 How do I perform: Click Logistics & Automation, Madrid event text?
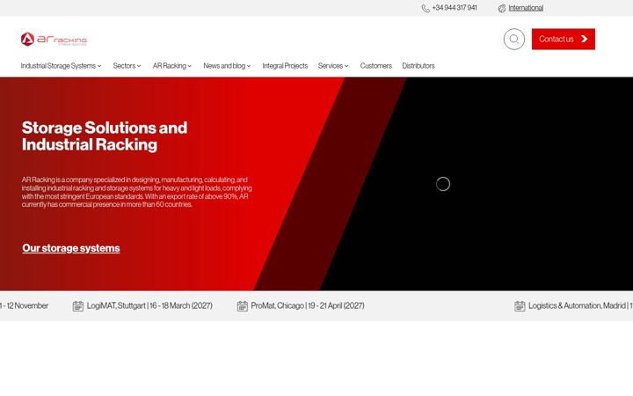pyautogui.click(x=580, y=305)
